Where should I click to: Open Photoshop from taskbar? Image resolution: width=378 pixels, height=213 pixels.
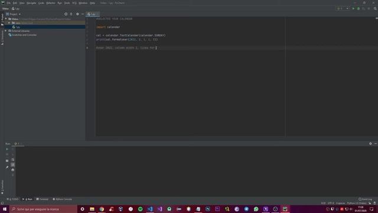(208, 209)
